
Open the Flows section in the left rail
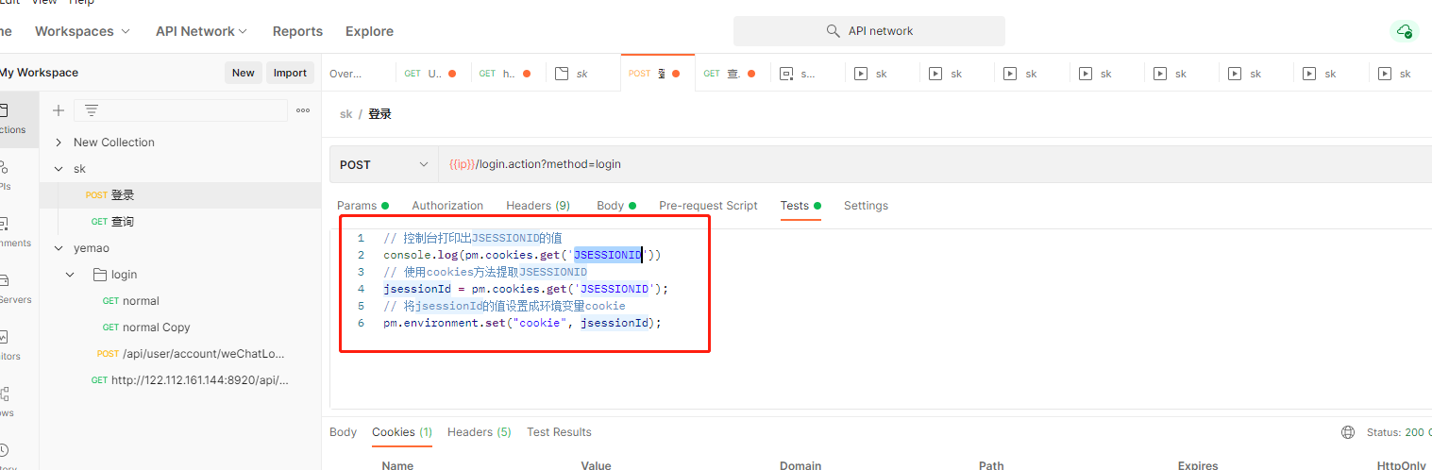click(8, 400)
